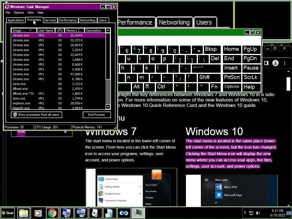Open the Help menu in Task Manager
This screenshot has width=292, height=219.
(x=40, y=13)
